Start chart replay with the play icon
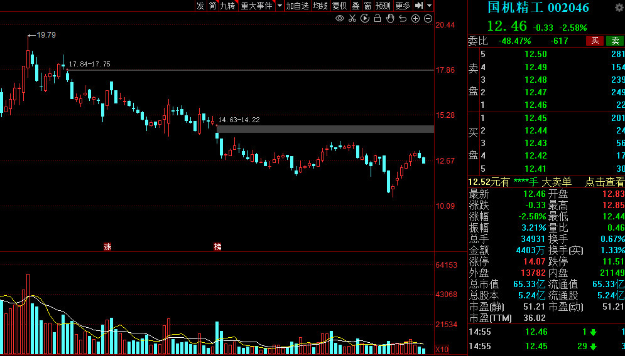 pos(365,19)
